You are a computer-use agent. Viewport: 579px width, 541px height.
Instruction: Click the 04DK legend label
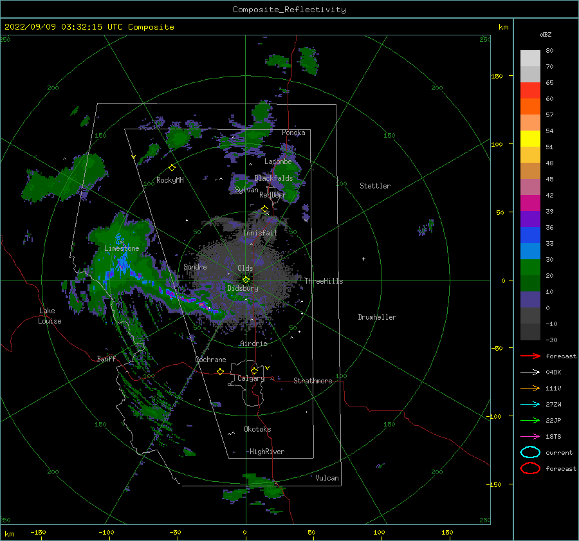click(553, 372)
